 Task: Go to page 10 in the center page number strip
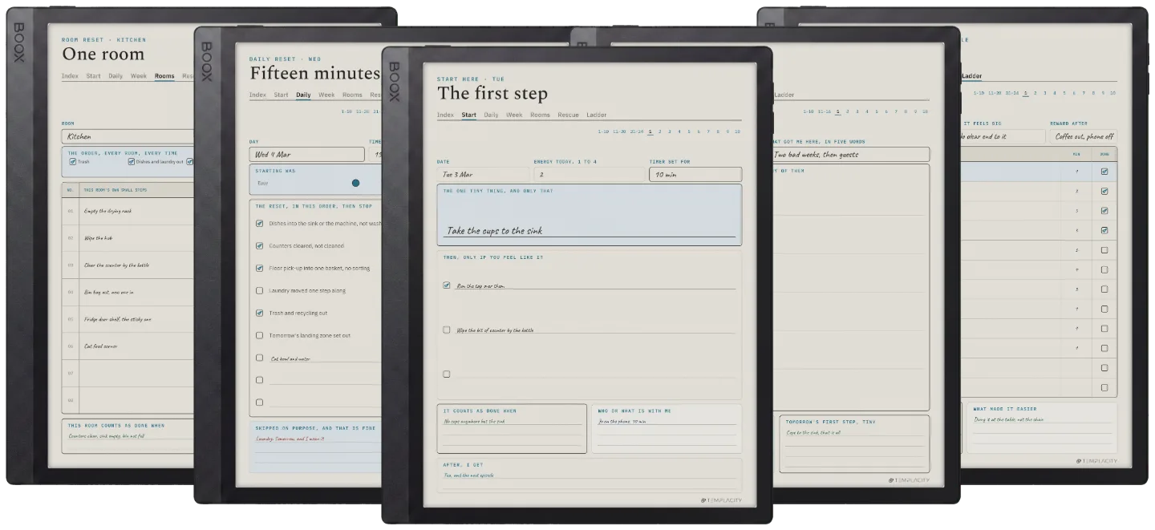[x=737, y=131]
